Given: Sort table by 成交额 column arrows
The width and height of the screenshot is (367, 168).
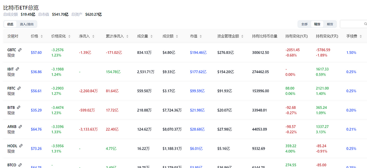Looking at the screenshot, I should tap(177, 36).
